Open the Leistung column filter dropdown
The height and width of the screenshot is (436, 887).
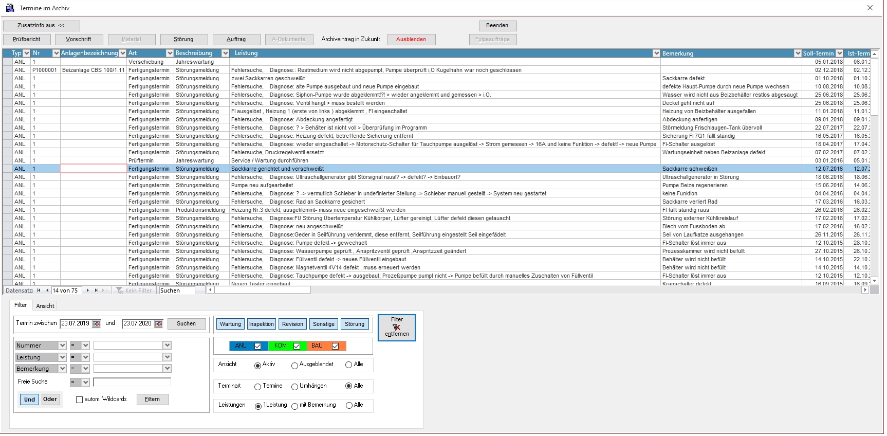656,53
